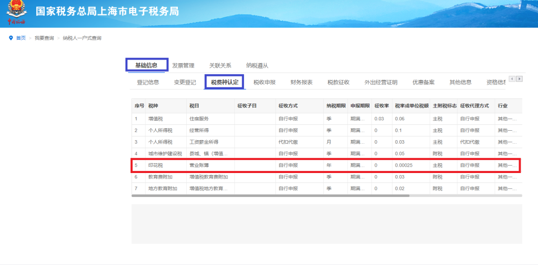Screen dimensions: 538x265
Task: Click the 主附税标志 column header
Action: [445, 106]
